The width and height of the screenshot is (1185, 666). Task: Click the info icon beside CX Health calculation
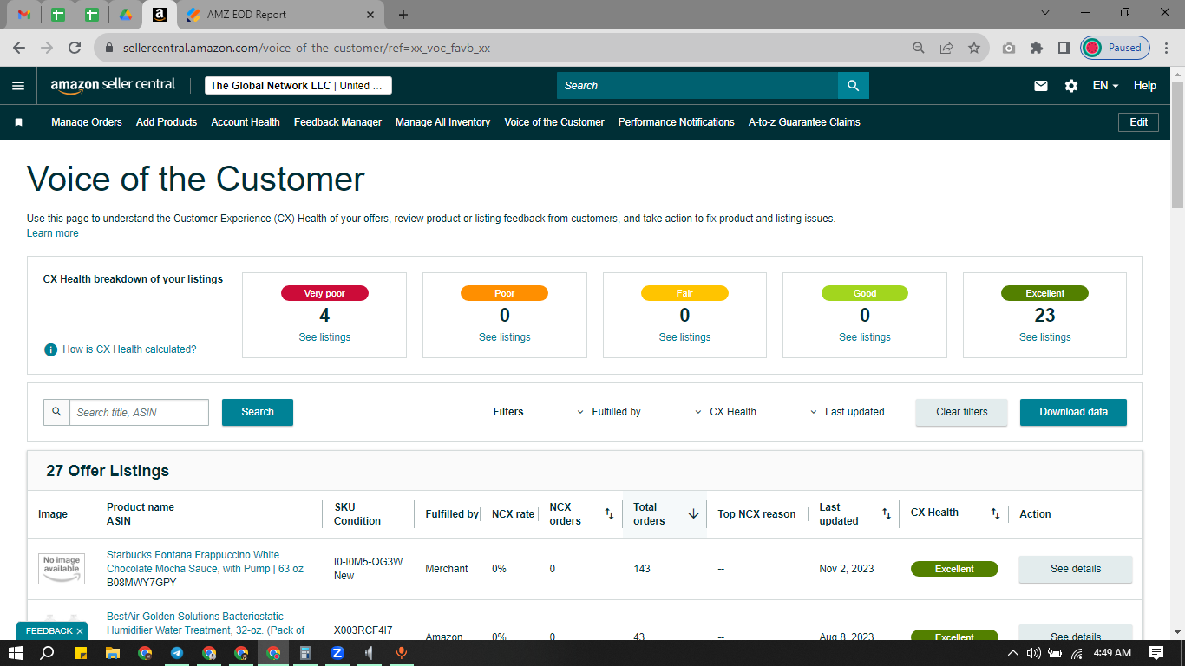(x=51, y=349)
